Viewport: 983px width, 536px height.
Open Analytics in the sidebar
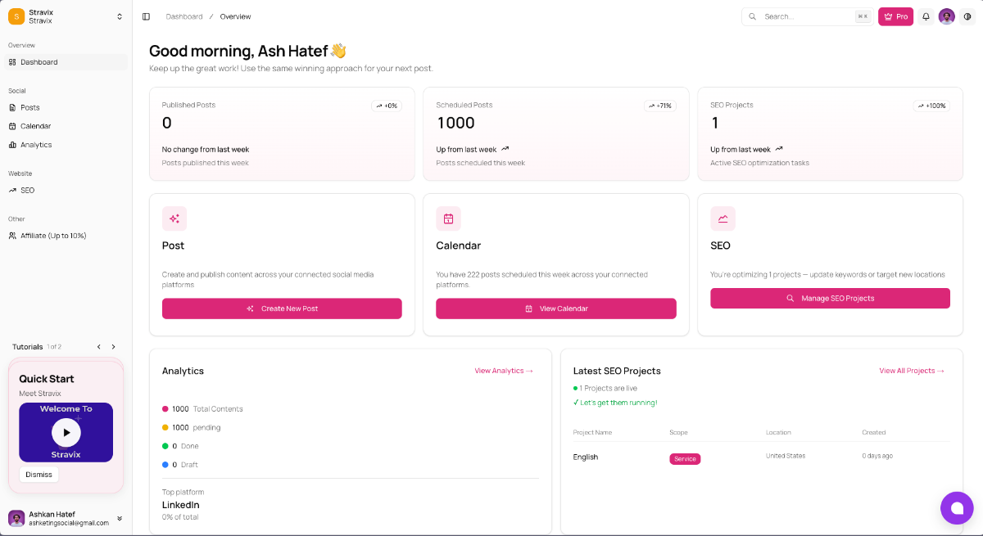point(36,145)
